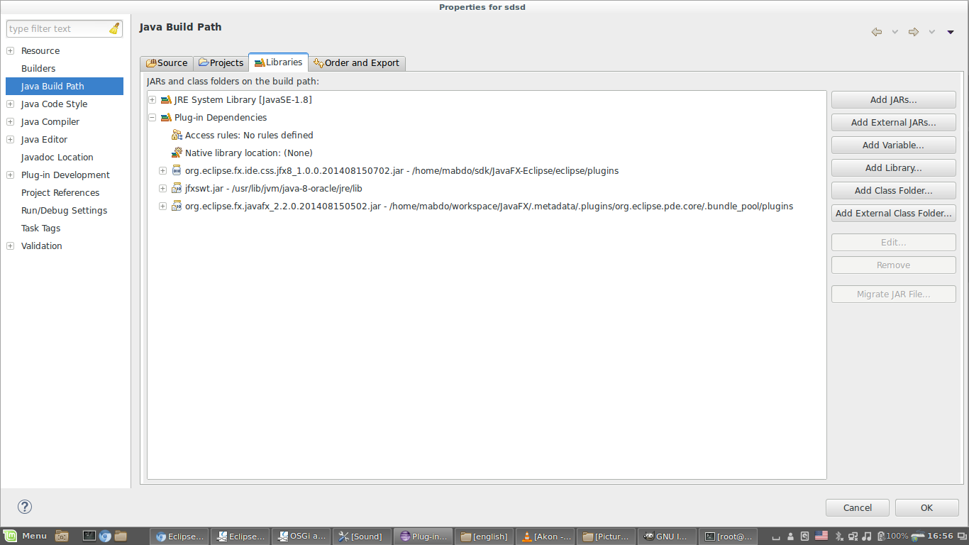Click the Add External JARs... button
The image size is (969, 545).
[894, 123]
